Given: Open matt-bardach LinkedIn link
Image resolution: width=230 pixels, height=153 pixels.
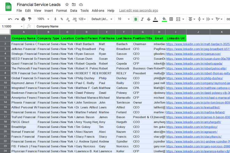Looking at the screenshot, I should 198,44.
